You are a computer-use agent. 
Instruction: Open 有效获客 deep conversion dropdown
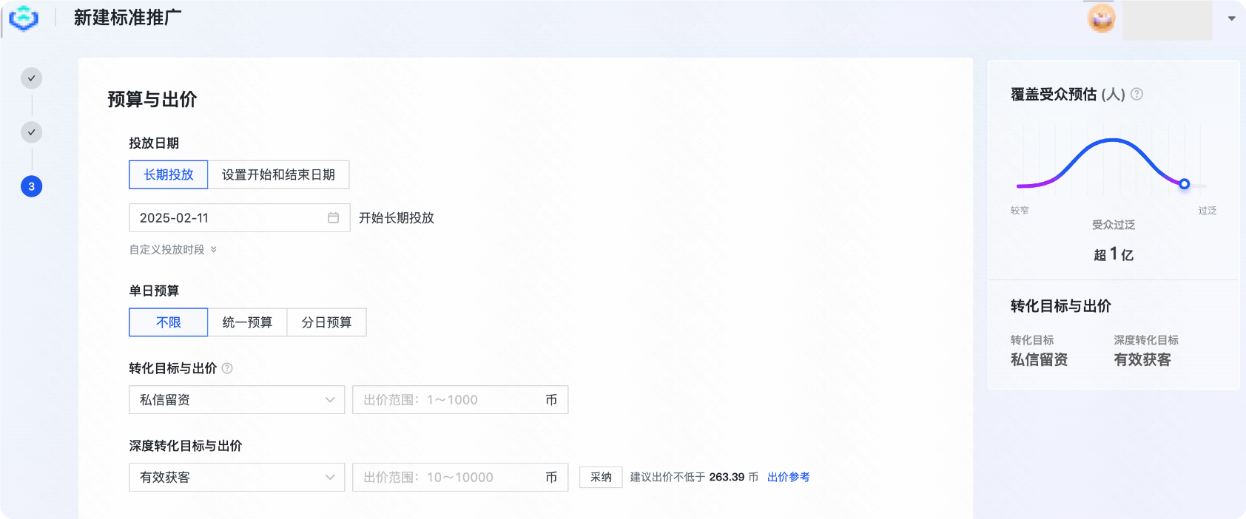coord(237,478)
